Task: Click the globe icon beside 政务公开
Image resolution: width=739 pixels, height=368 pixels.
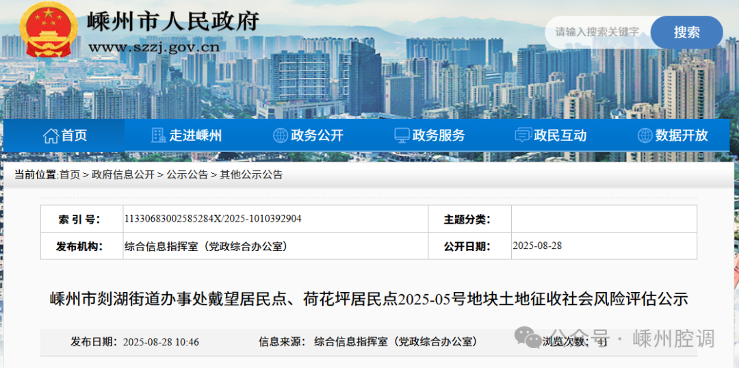Action: [x=280, y=135]
